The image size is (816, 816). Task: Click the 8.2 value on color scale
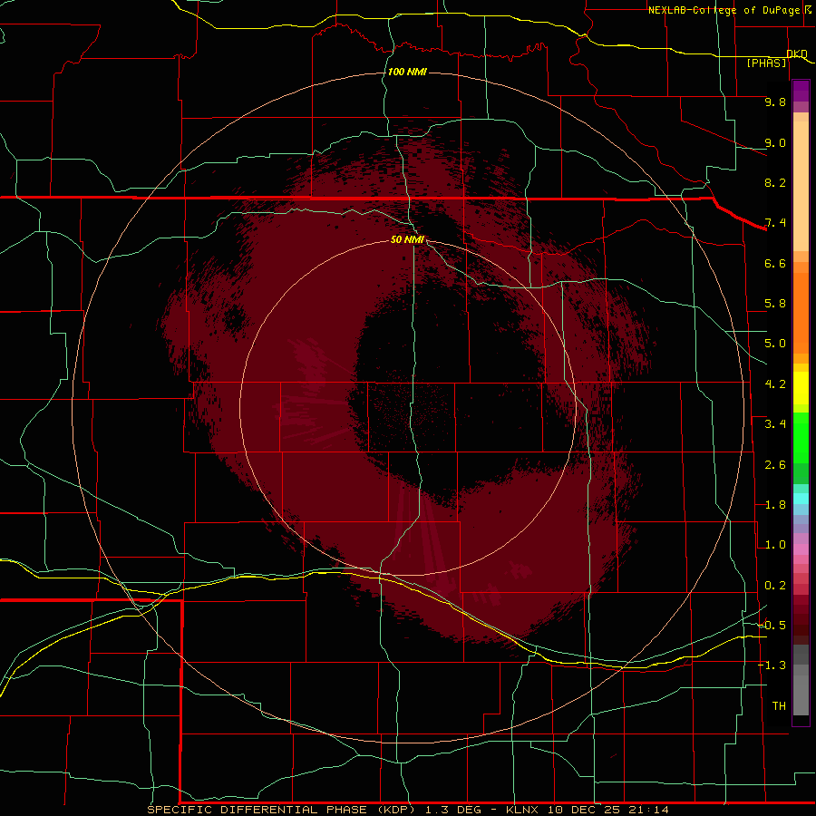[775, 182]
